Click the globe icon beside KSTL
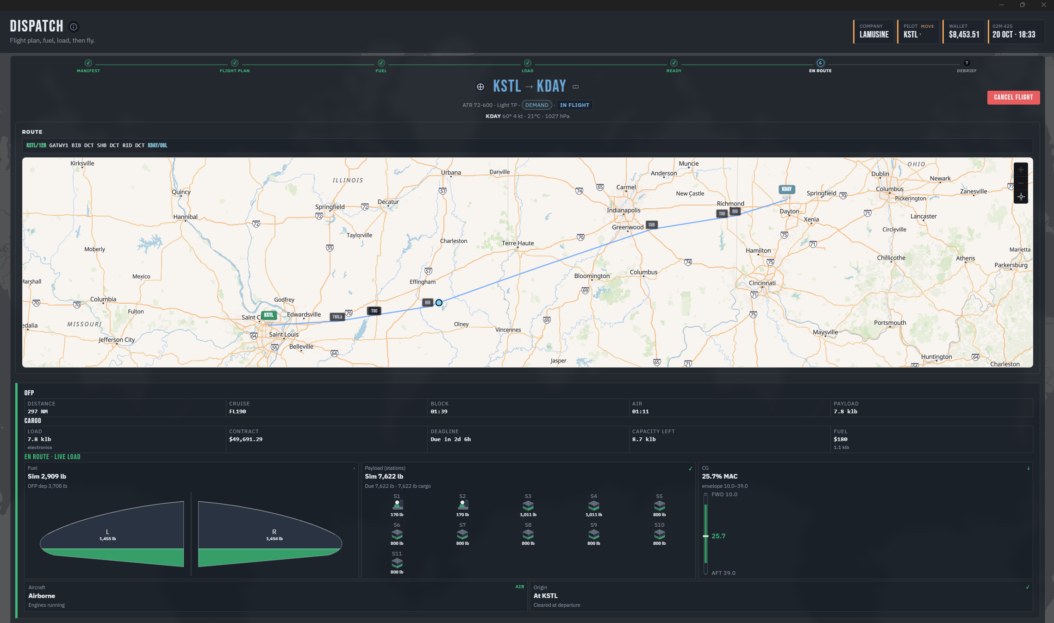1054x623 pixels. pos(480,87)
